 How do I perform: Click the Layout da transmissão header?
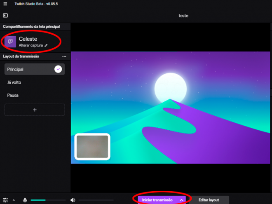[21, 56]
